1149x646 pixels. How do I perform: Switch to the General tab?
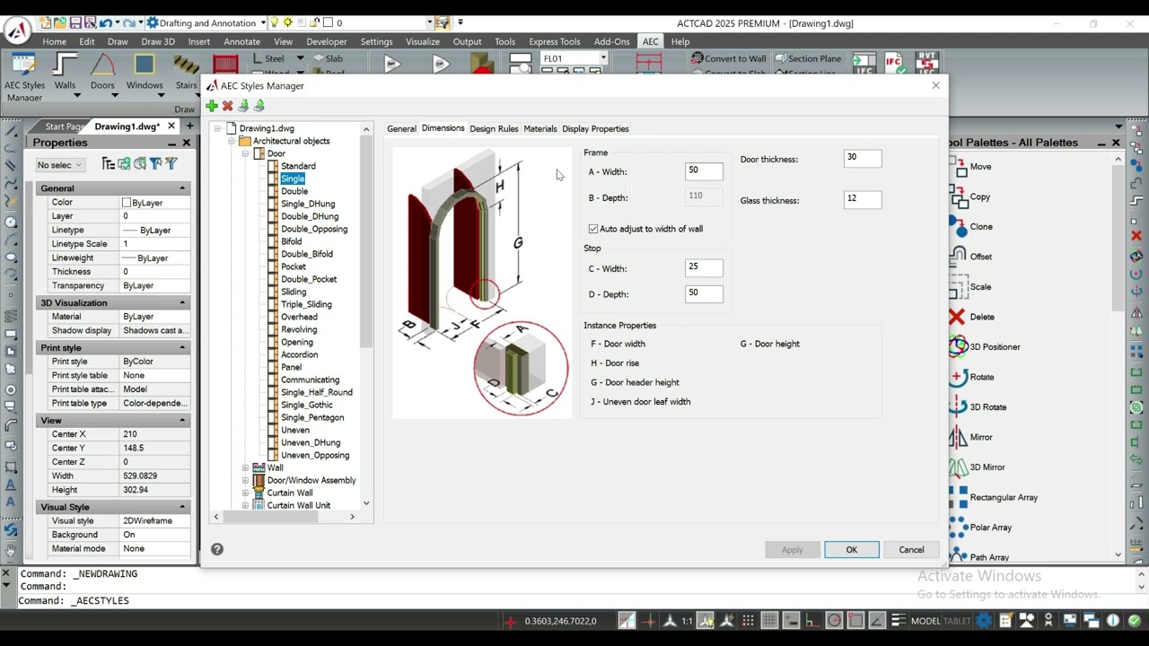(x=401, y=128)
